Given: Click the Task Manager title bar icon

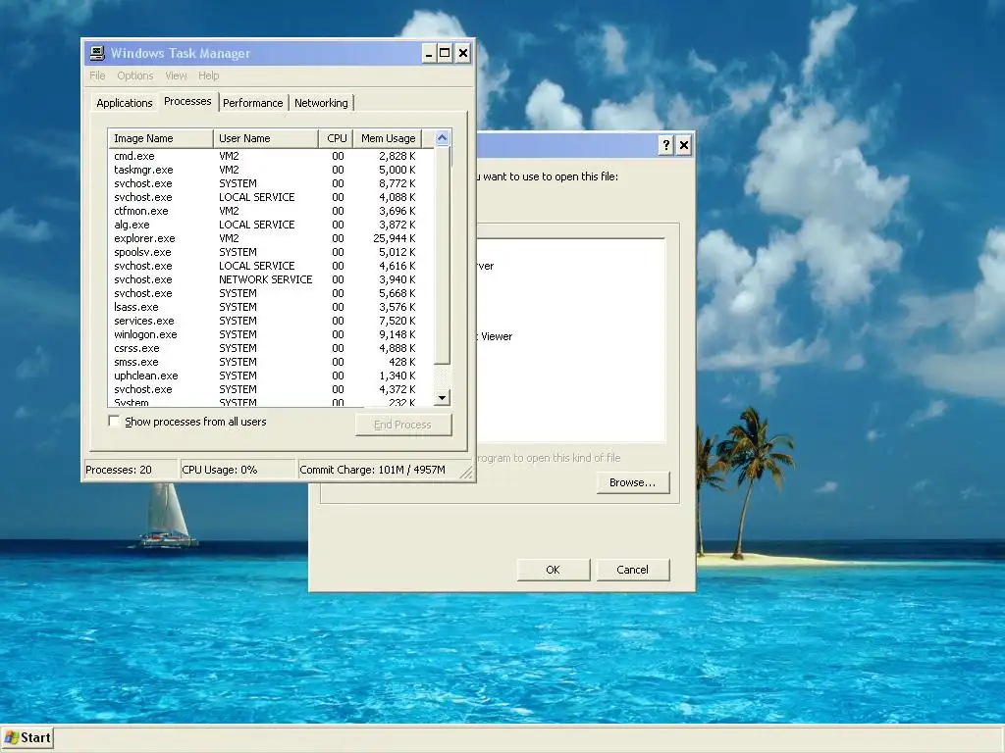Looking at the screenshot, I should pos(97,53).
